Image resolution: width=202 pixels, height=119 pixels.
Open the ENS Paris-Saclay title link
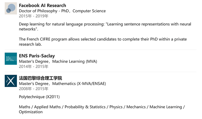point(37,56)
